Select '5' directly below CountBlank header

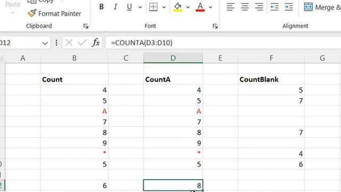271,90
